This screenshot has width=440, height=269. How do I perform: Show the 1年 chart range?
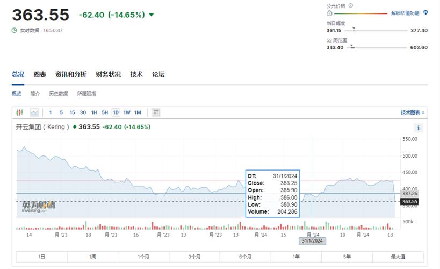pos(296,257)
